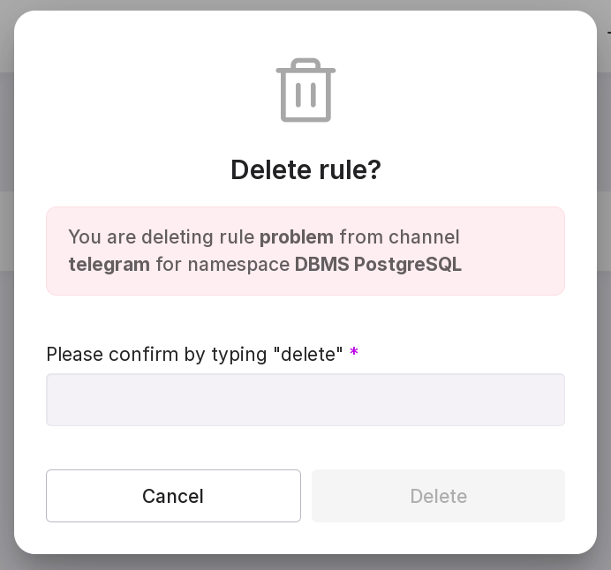Click the trash can icon
This screenshot has width=611, height=570.
point(305,90)
